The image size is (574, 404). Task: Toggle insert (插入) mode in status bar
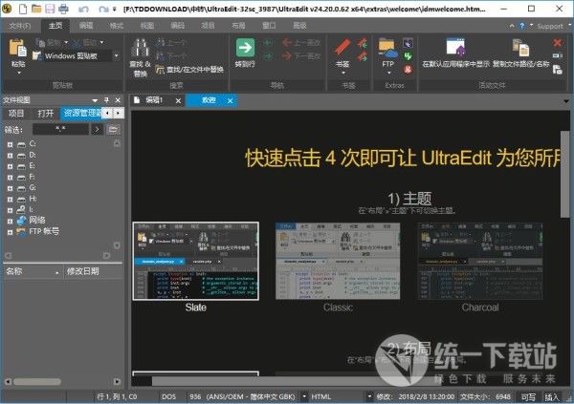[x=552, y=396]
